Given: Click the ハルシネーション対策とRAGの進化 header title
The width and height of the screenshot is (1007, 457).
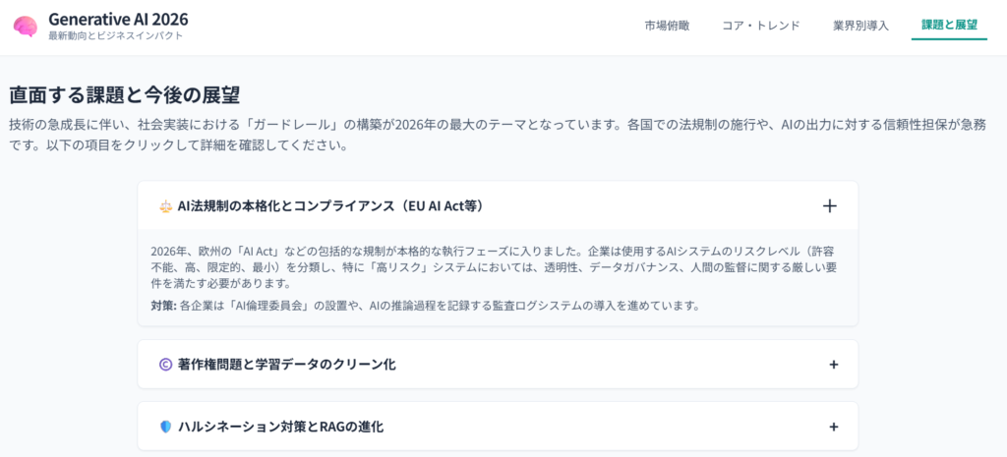Looking at the screenshot, I should (x=280, y=427).
